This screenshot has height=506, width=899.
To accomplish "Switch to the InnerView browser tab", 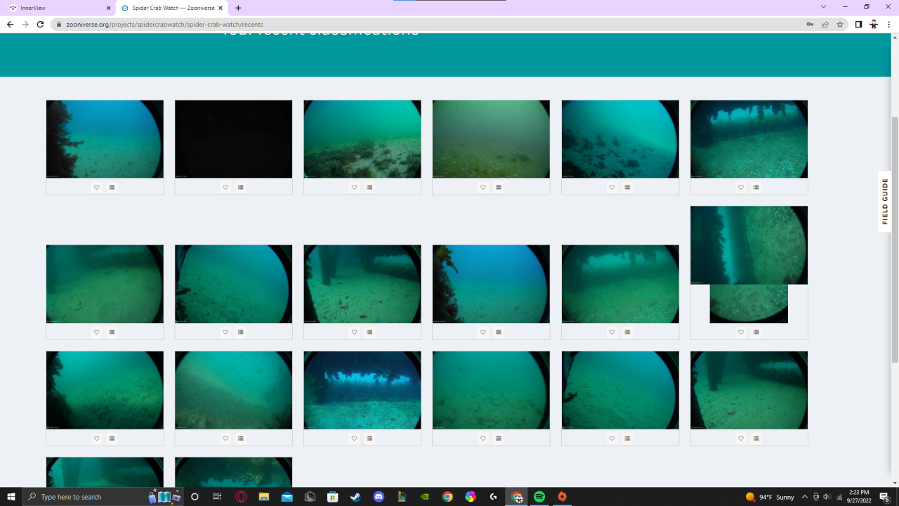I will click(x=59, y=8).
